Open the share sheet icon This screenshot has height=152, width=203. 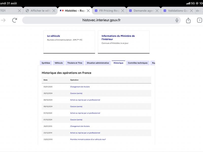click(188, 20)
